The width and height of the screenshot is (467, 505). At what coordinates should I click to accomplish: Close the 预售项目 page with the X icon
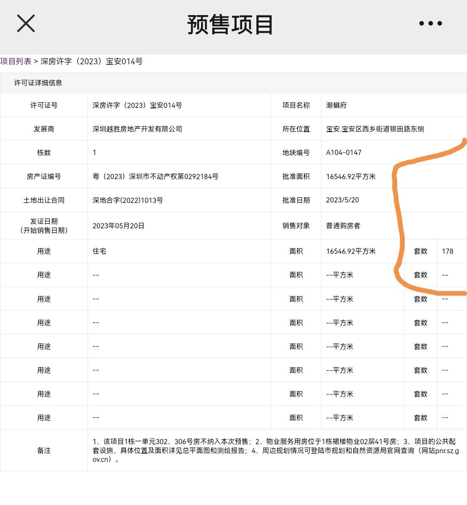[26, 23]
